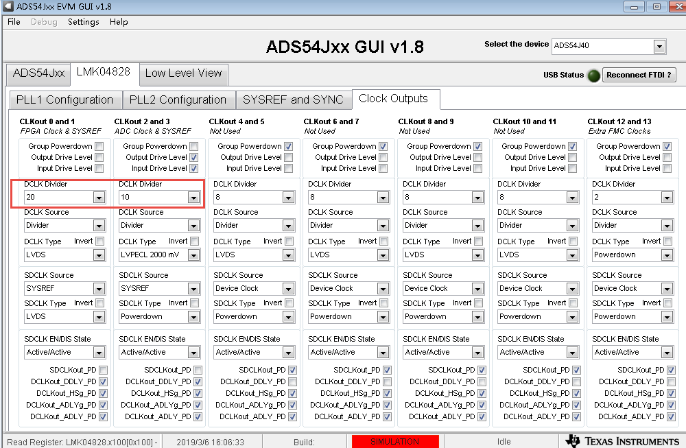The width and height of the screenshot is (686, 448).
Task: Open the PLL2 Configuration tab
Action: (178, 99)
